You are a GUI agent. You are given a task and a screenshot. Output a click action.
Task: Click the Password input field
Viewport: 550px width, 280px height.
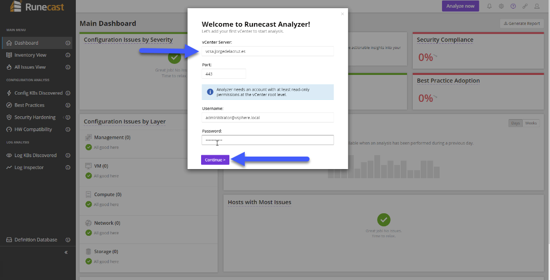268,140
